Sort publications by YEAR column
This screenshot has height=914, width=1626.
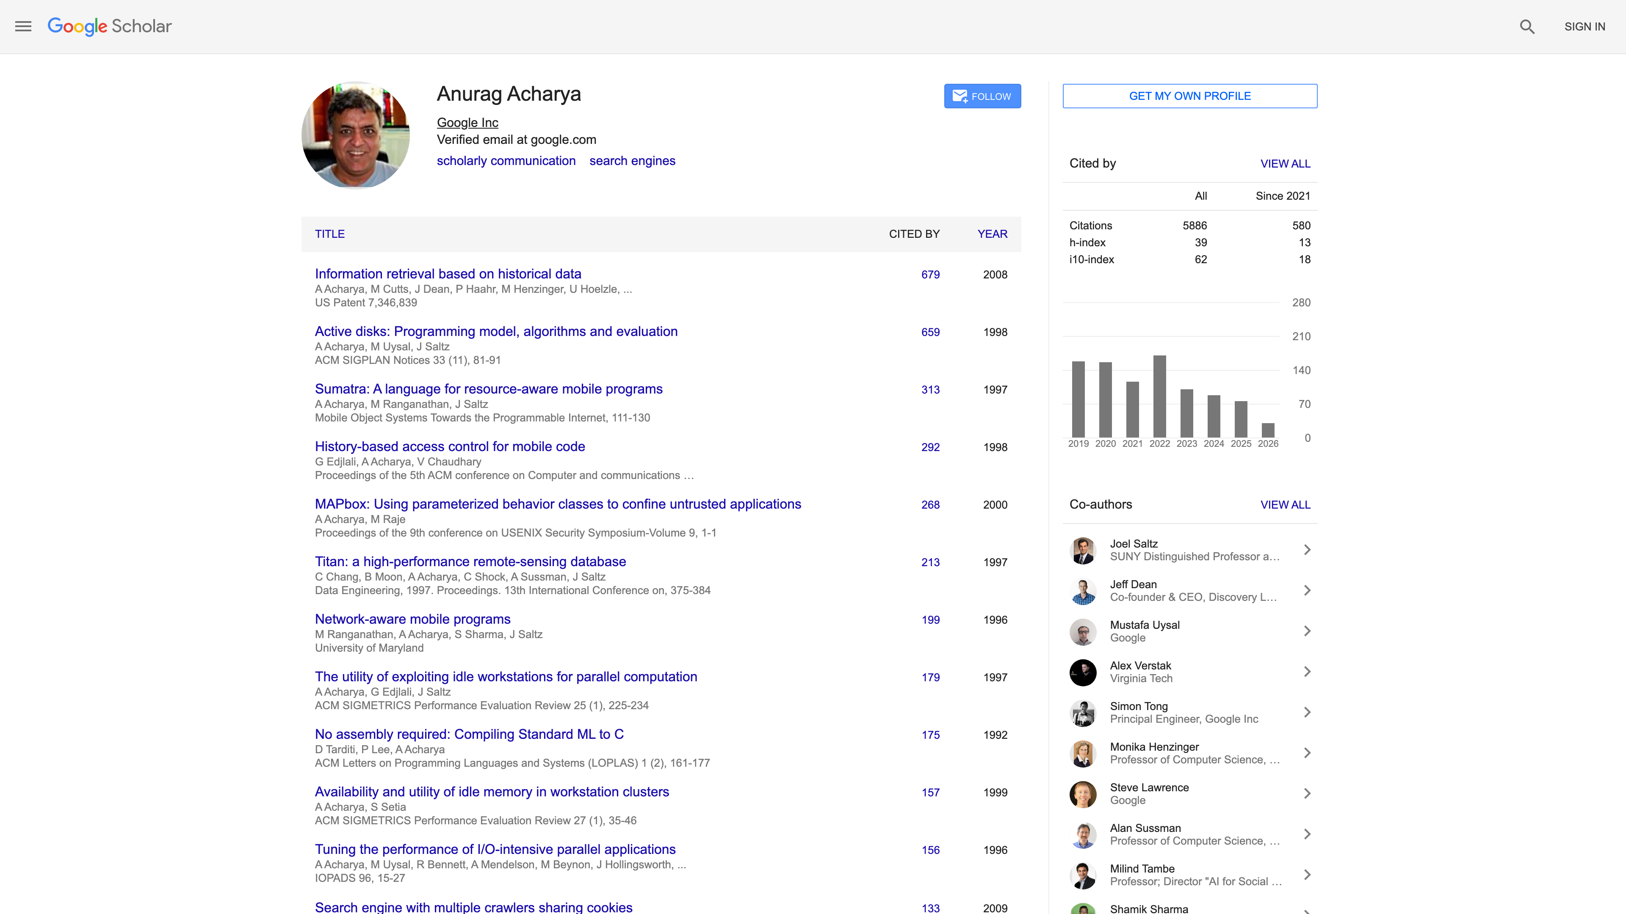click(x=992, y=234)
